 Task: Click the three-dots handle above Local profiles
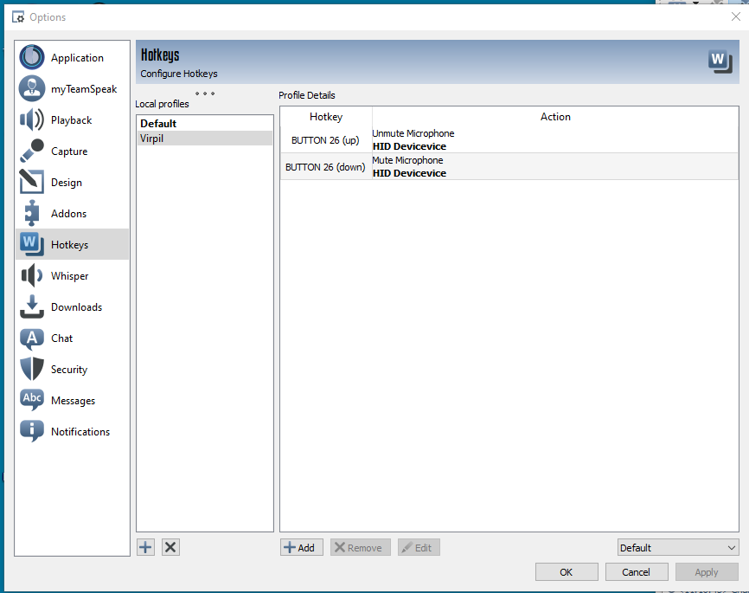[205, 93]
